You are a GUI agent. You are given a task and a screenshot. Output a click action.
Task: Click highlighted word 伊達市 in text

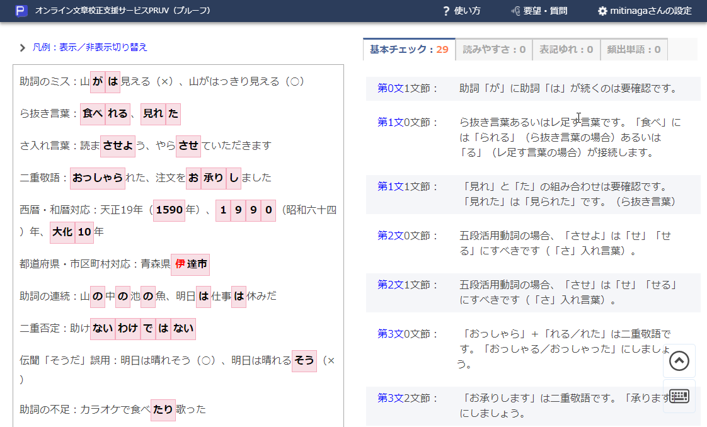pos(190,264)
